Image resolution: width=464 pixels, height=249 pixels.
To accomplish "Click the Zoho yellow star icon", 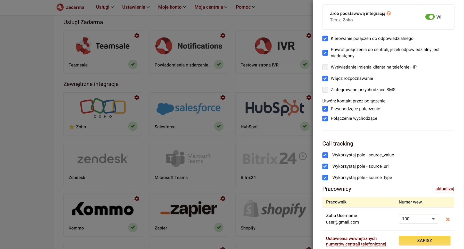I will point(72,127).
